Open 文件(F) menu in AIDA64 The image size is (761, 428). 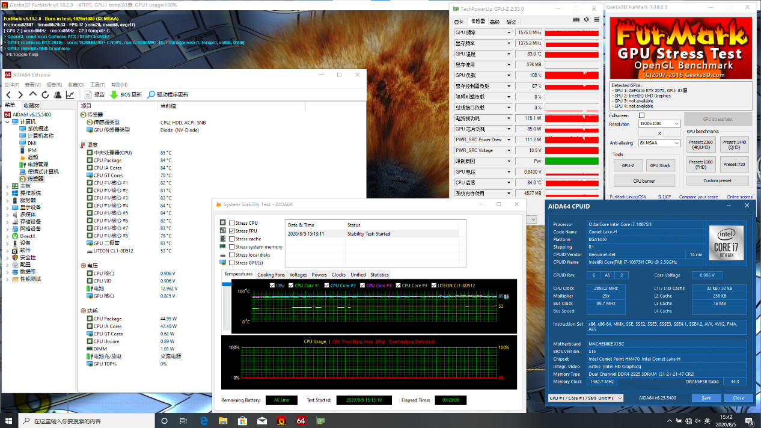(12, 85)
